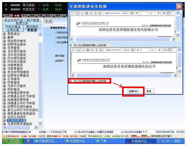Go to previous page in agreement viewer
This screenshot has width=187, height=146.
click(138, 50)
